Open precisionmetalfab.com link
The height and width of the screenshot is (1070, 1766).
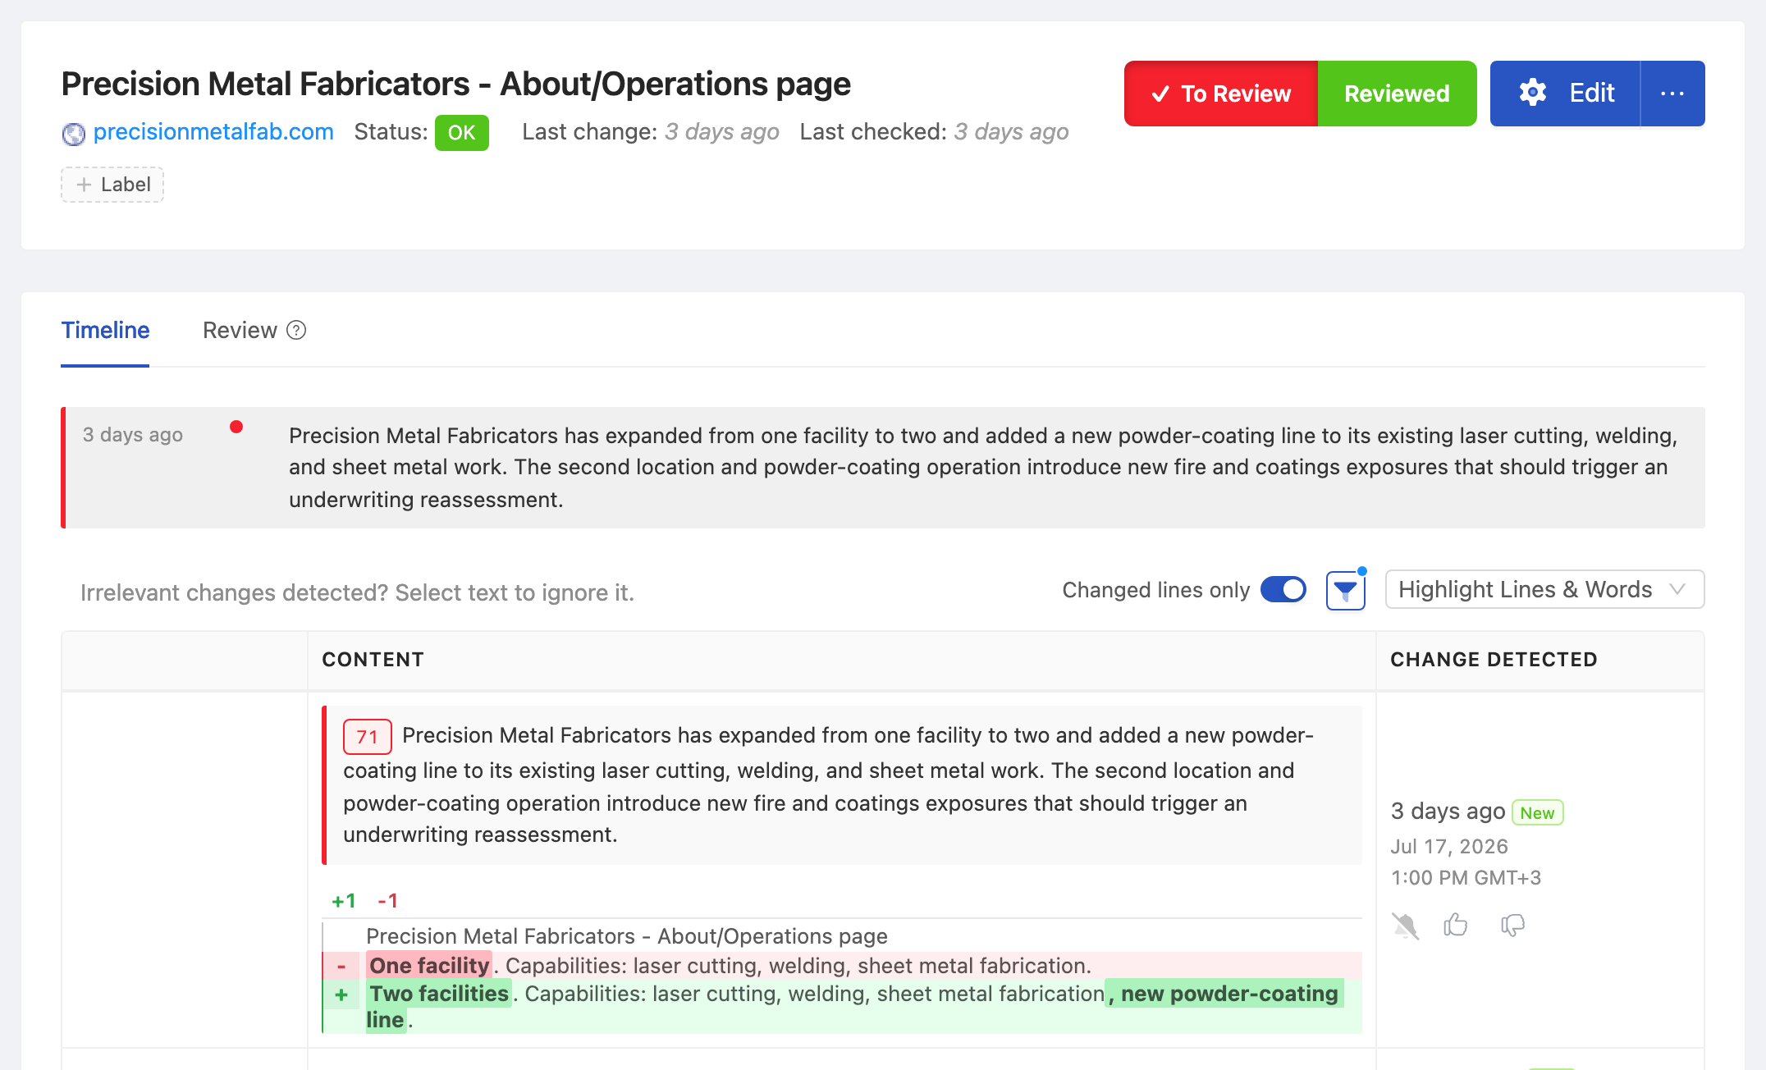(x=213, y=132)
